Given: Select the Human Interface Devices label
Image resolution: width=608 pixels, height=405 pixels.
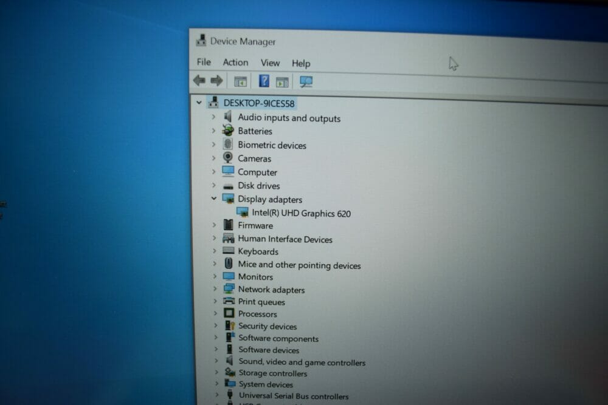Looking at the screenshot, I should [285, 239].
